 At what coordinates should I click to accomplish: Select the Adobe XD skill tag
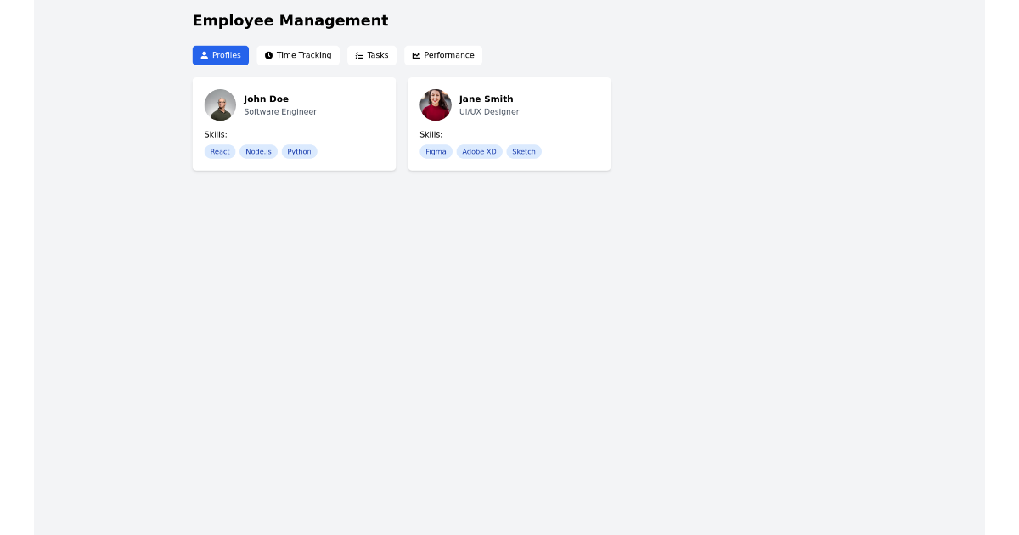479,151
